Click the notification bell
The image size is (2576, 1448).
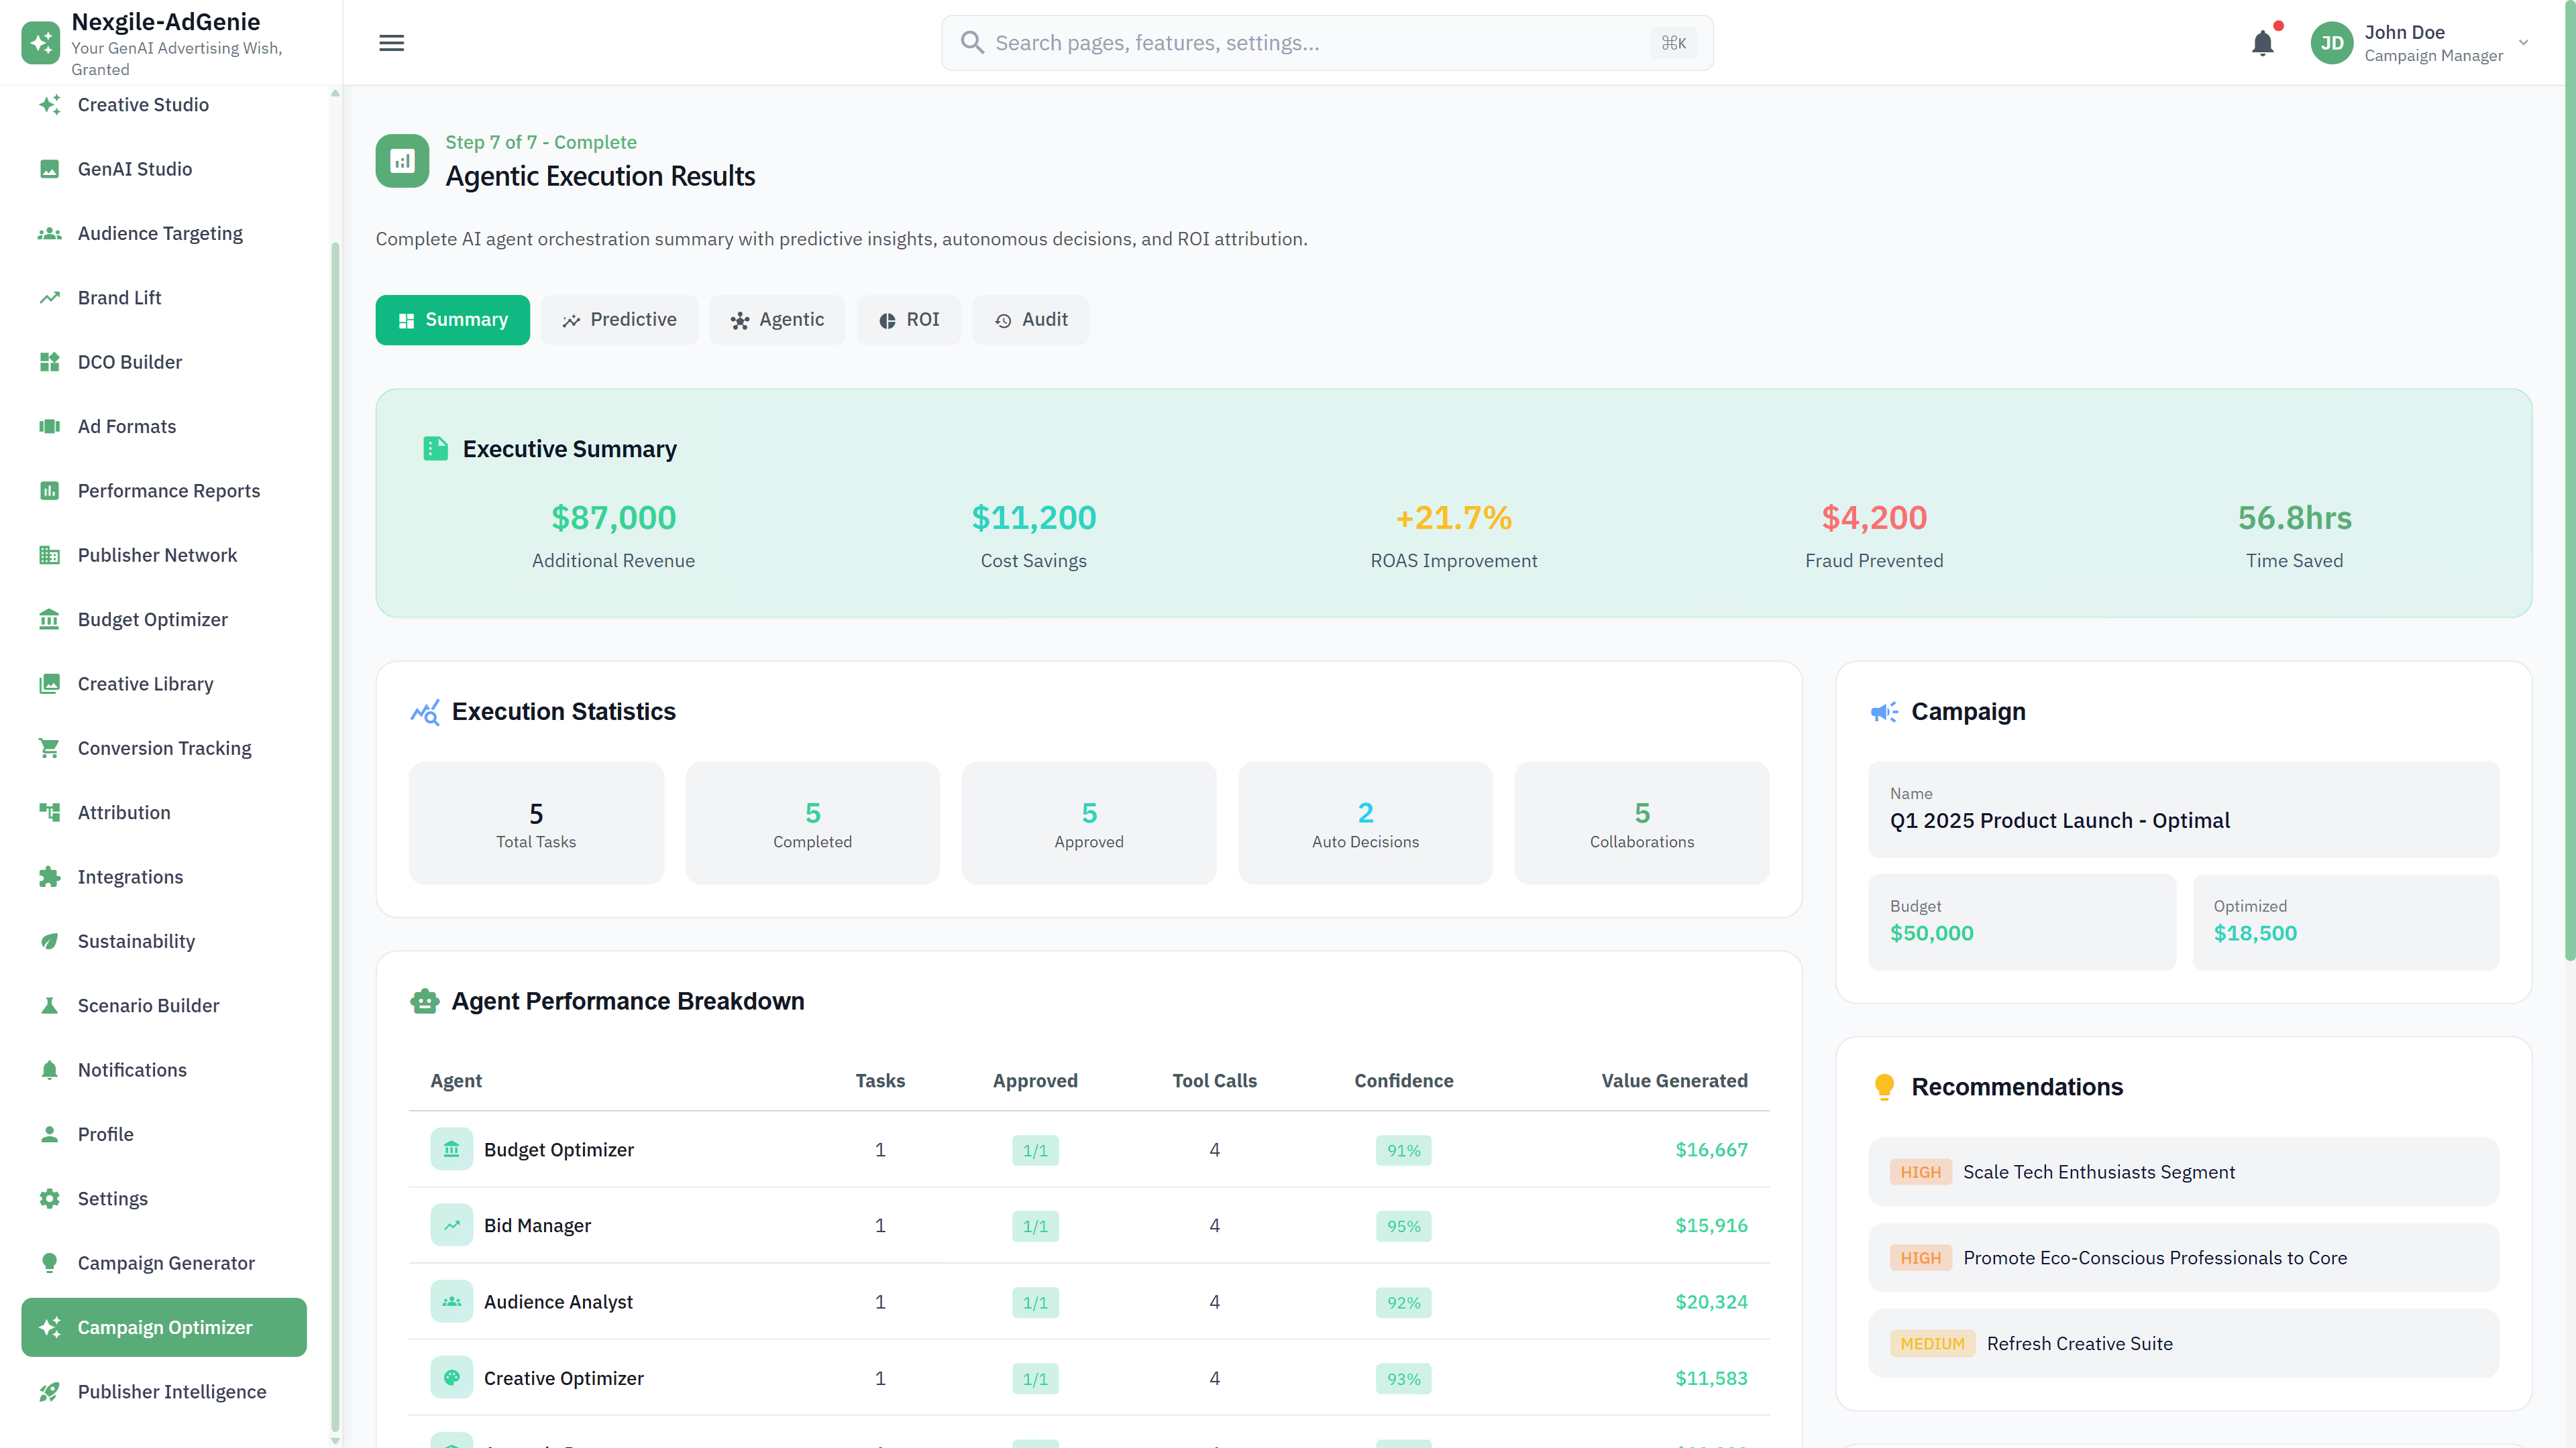2263,43
